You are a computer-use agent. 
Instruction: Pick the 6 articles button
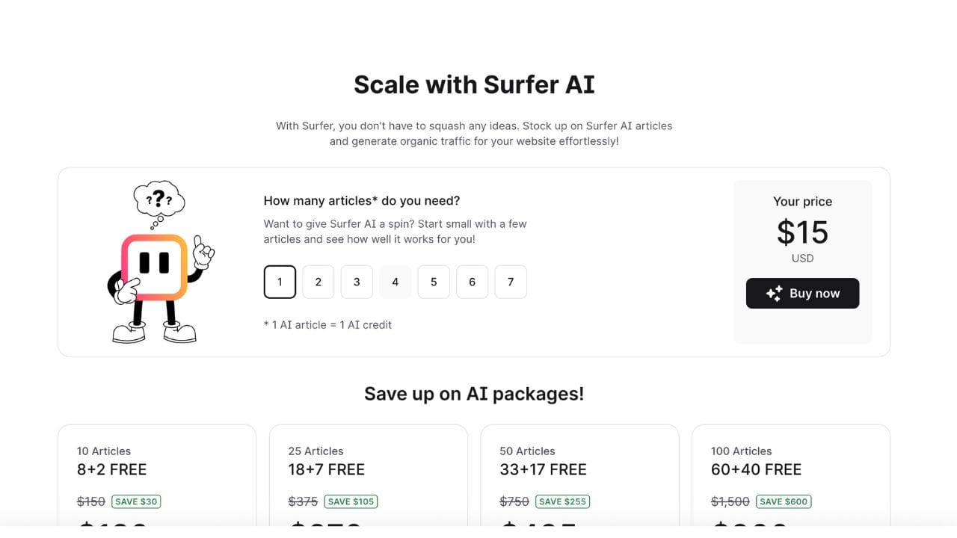point(473,282)
